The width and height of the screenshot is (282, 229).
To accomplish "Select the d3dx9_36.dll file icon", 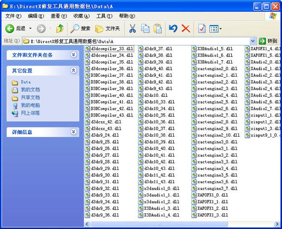I will click(87, 215).
